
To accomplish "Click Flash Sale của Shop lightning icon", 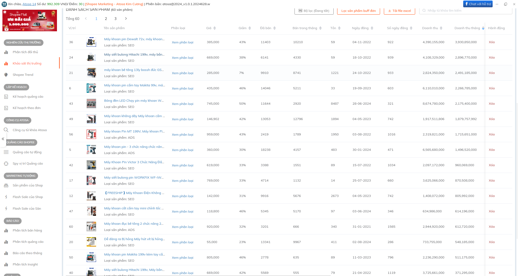I will point(6,197).
